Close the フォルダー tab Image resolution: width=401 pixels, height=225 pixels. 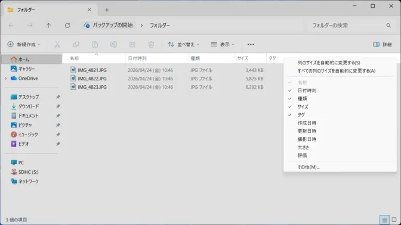point(90,10)
